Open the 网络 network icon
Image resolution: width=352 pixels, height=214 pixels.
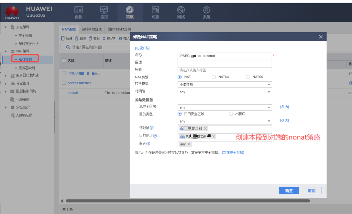181,10
